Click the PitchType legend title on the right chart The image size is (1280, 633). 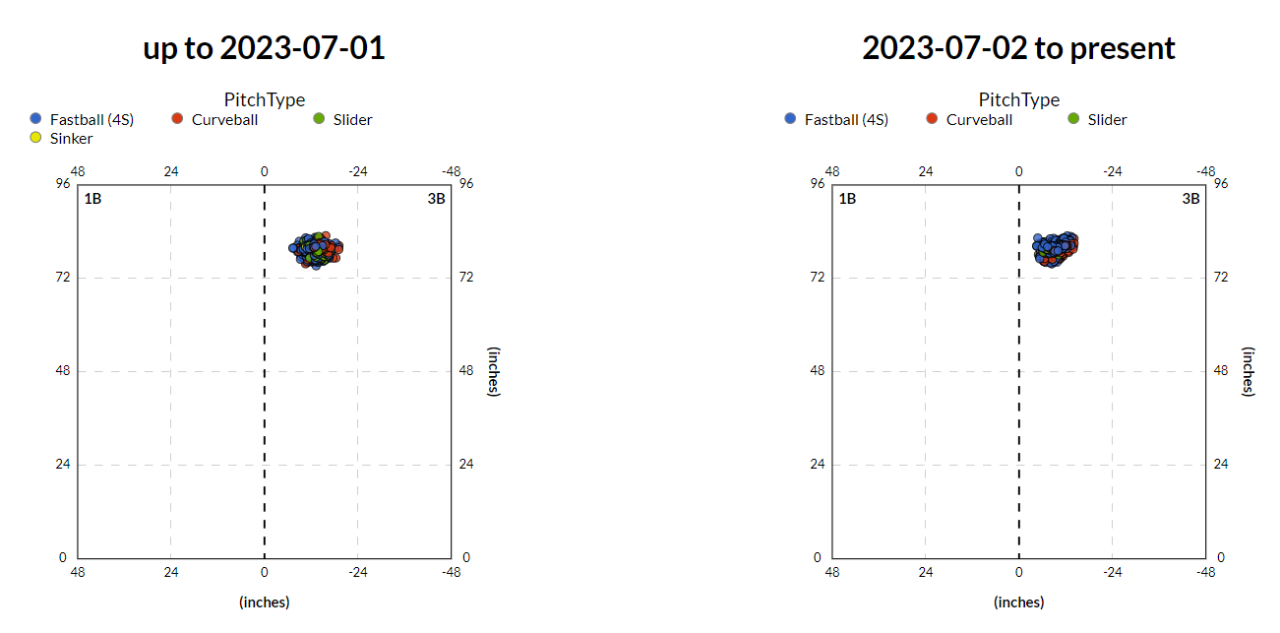point(1018,99)
